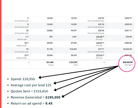Click footnote icon next to underlined £26.08

[103, 37]
